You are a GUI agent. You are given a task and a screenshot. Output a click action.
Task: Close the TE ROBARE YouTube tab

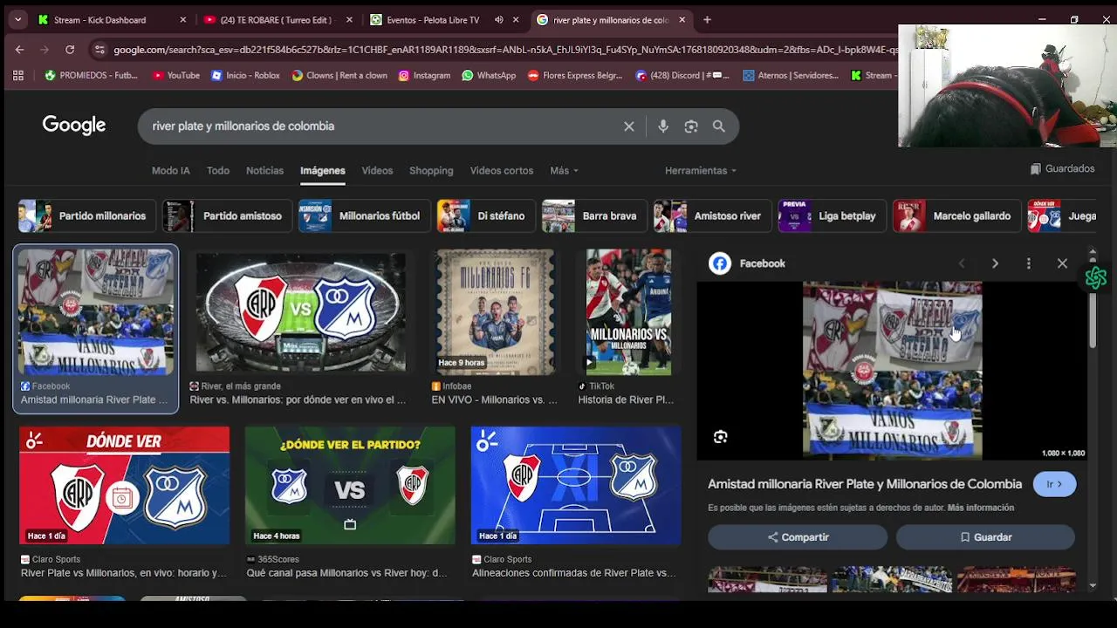(348, 19)
